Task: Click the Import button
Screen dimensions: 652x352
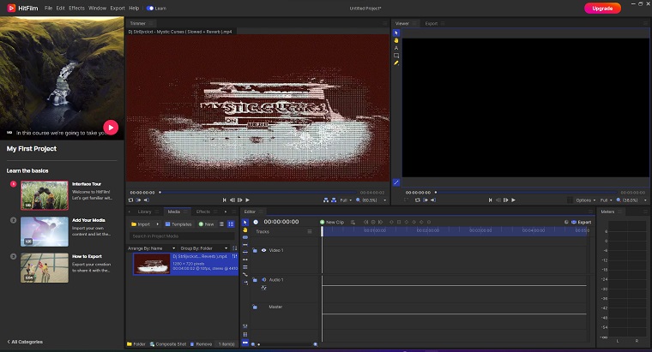Action: click(141, 224)
